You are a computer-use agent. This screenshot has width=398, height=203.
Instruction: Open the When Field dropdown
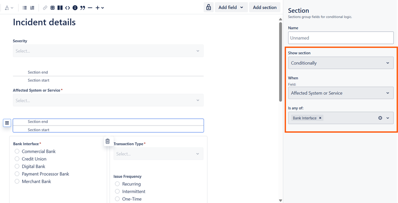click(341, 93)
